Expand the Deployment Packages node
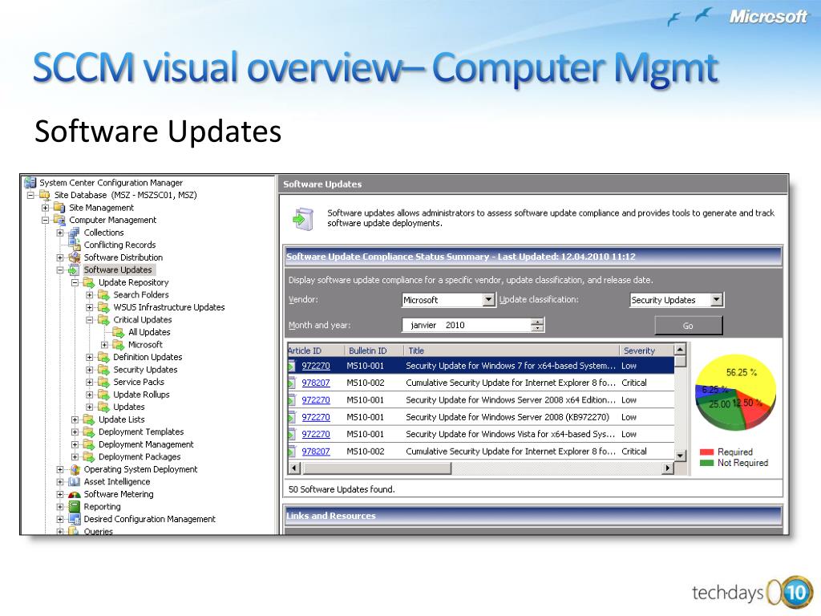Image resolution: width=821 pixels, height=616 pixels. coord(75,457)
